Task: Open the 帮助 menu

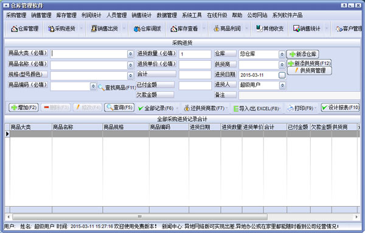Action: click(x=237, y=15)
